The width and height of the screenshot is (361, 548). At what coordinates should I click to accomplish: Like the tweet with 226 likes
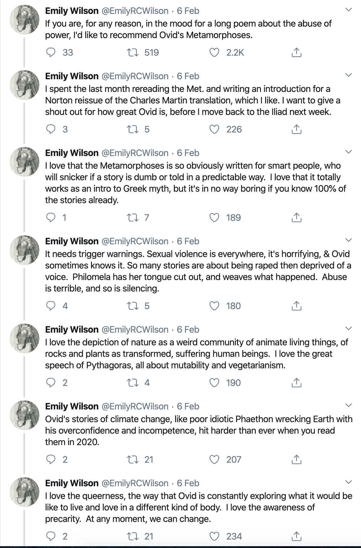(214, 129)
